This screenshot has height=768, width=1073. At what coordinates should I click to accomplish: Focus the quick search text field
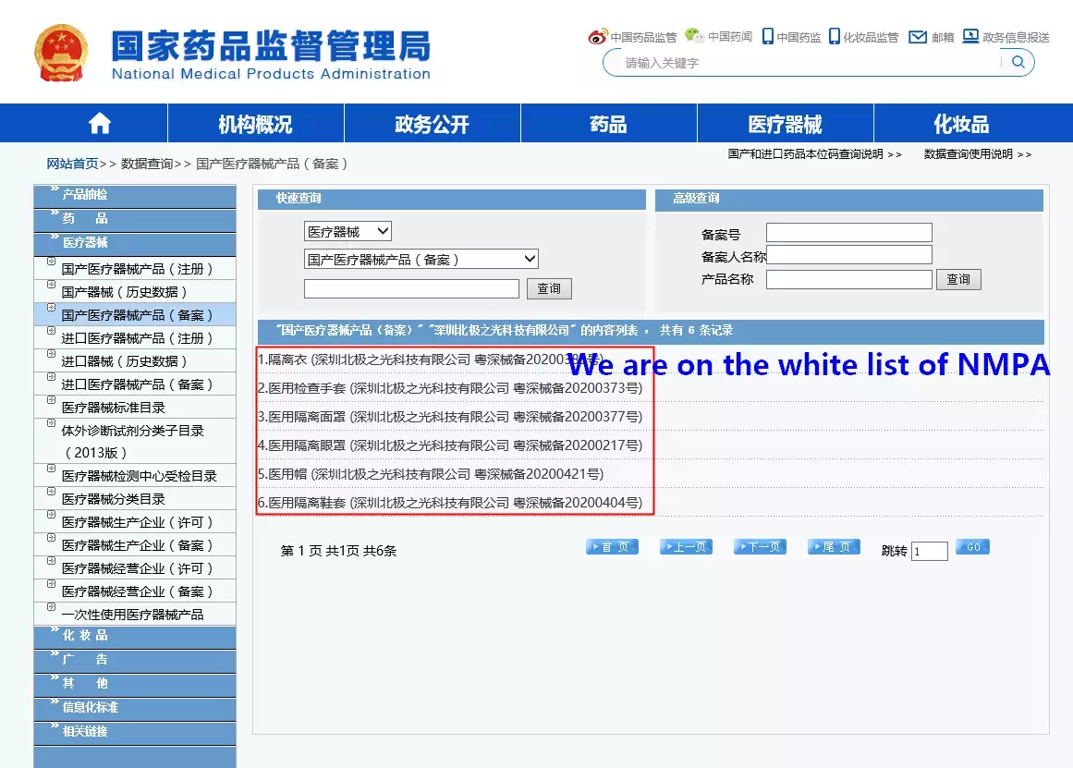[411, 288]
